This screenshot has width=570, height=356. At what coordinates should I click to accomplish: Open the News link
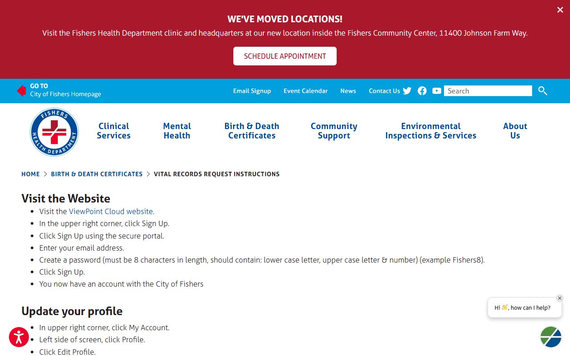[348, 91]
